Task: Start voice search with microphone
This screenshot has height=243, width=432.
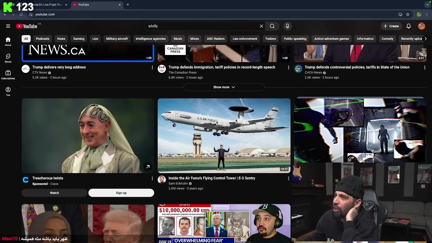Action: [288, 26]
